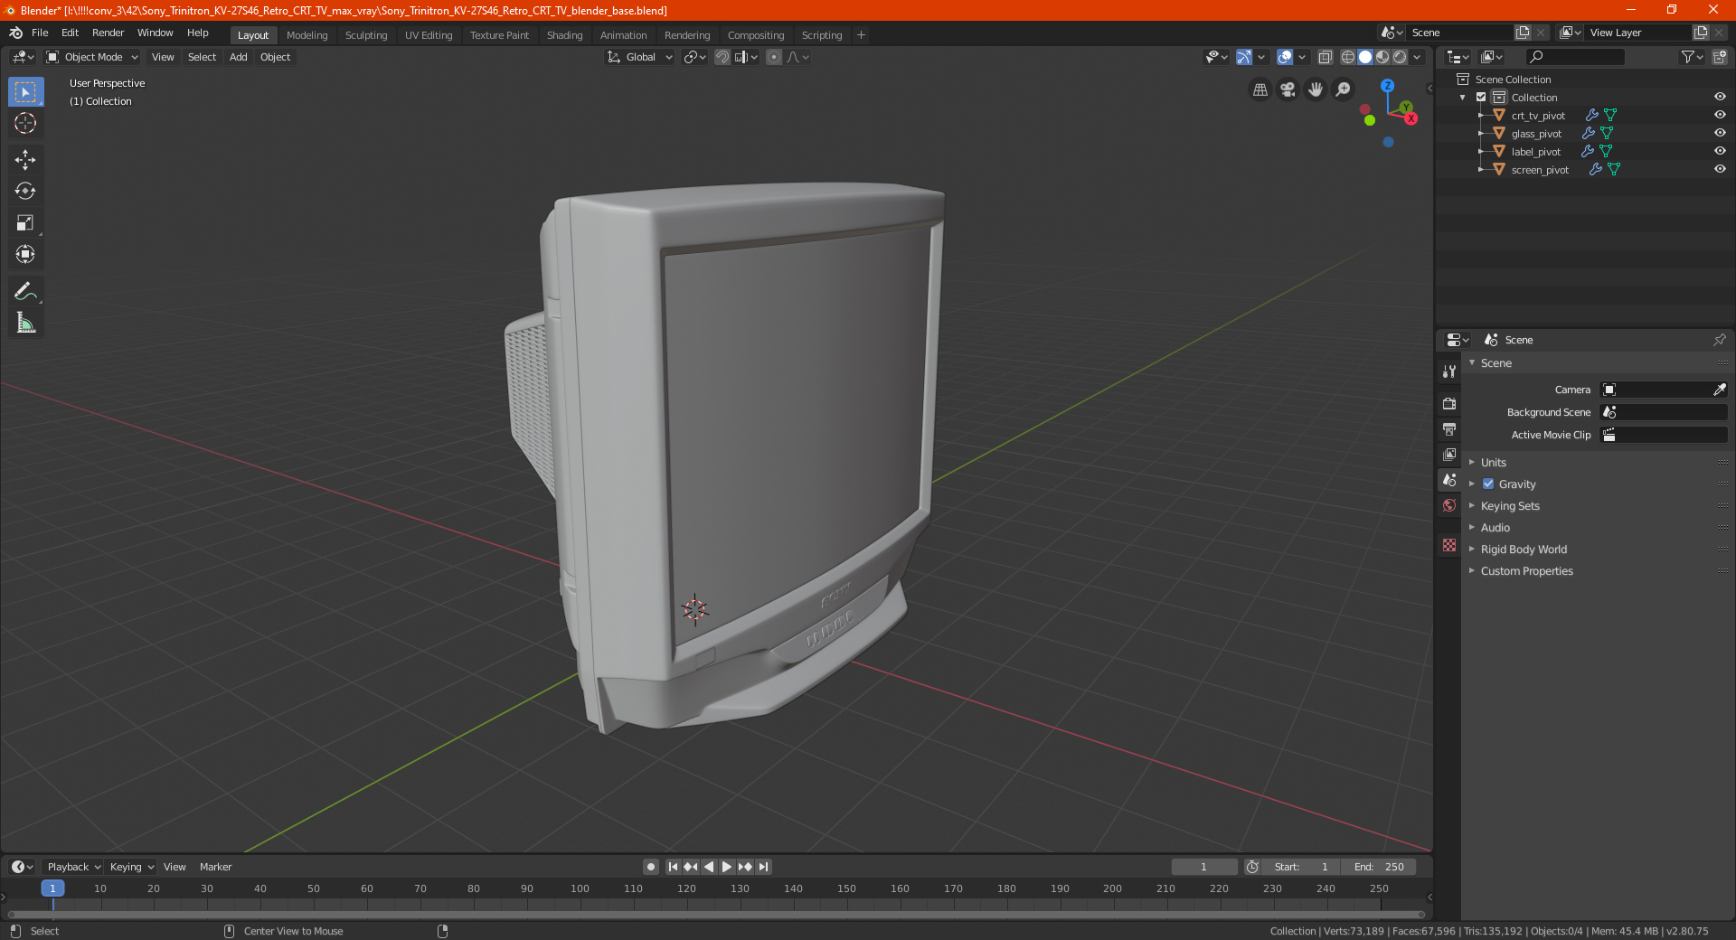Click the Camera eyedropper icon
Viewport: 1736px width, 940px height.
pos(1719,390)
